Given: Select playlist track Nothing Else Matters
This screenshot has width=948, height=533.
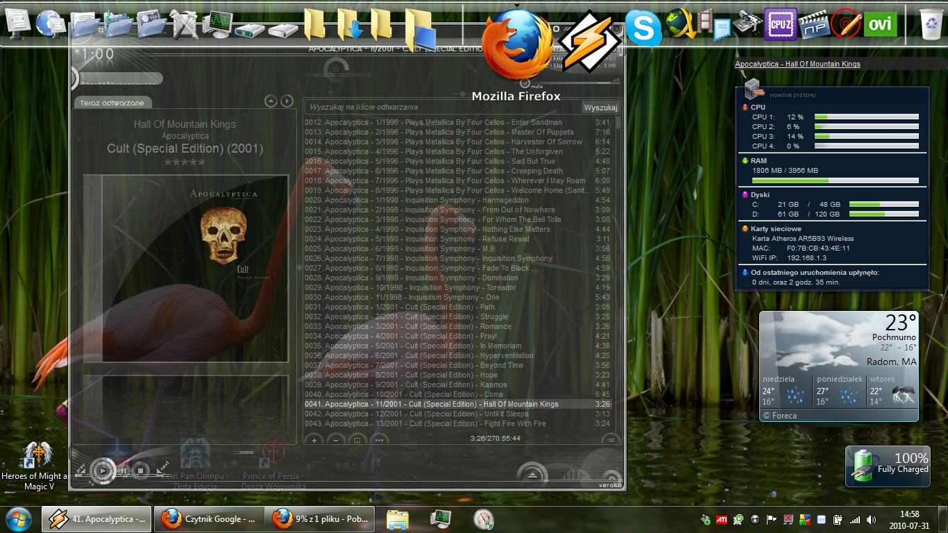Looking at the screenshot, I should pyautogui.click(x=459, y=229).
